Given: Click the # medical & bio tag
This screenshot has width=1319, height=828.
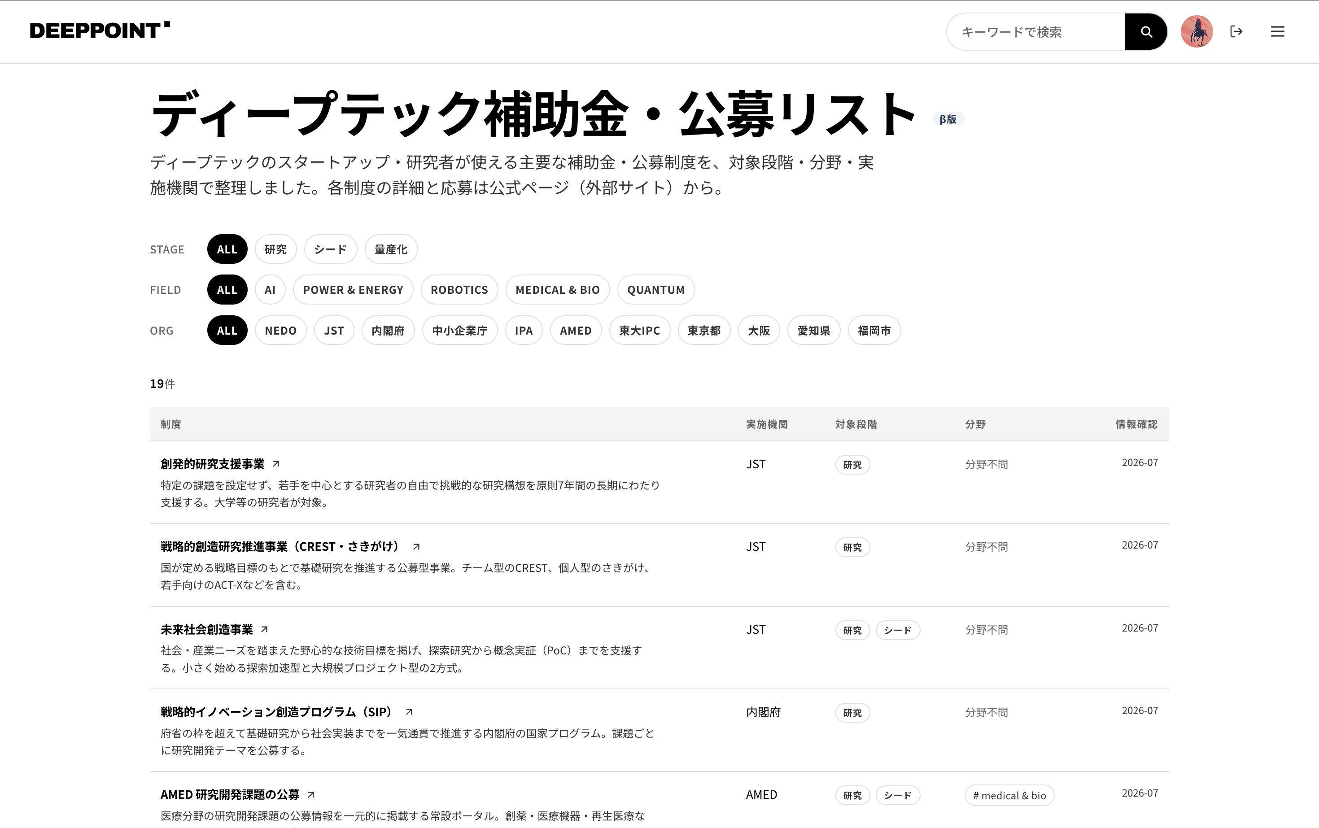Looking at the screenshot, I should [x=1009, y=796].
